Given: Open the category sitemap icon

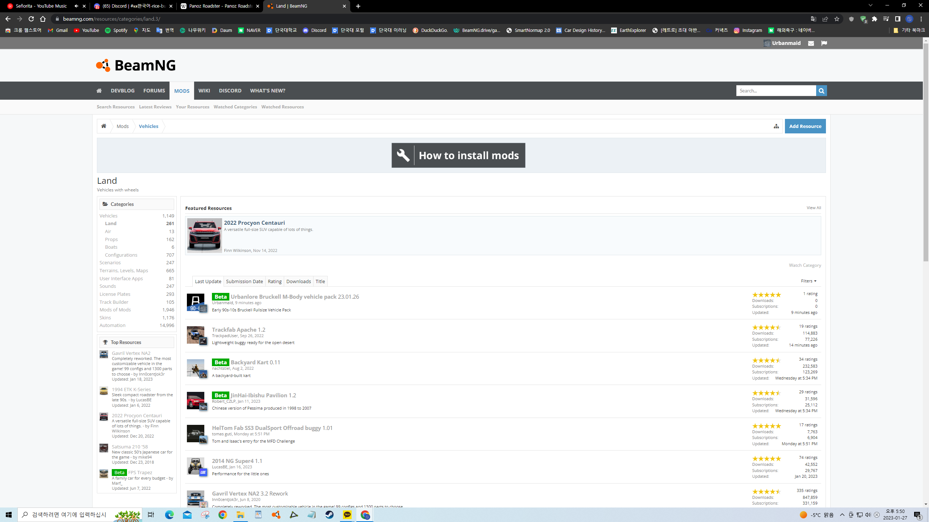Looking at the screenshot, I should click(776, 126).
